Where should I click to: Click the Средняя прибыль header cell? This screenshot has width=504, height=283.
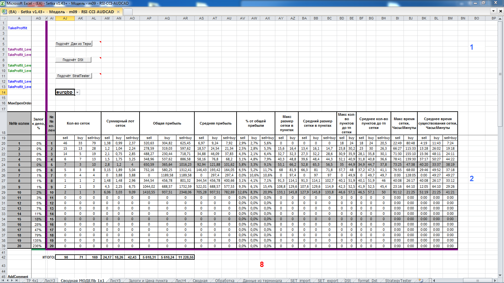[215, 123]
